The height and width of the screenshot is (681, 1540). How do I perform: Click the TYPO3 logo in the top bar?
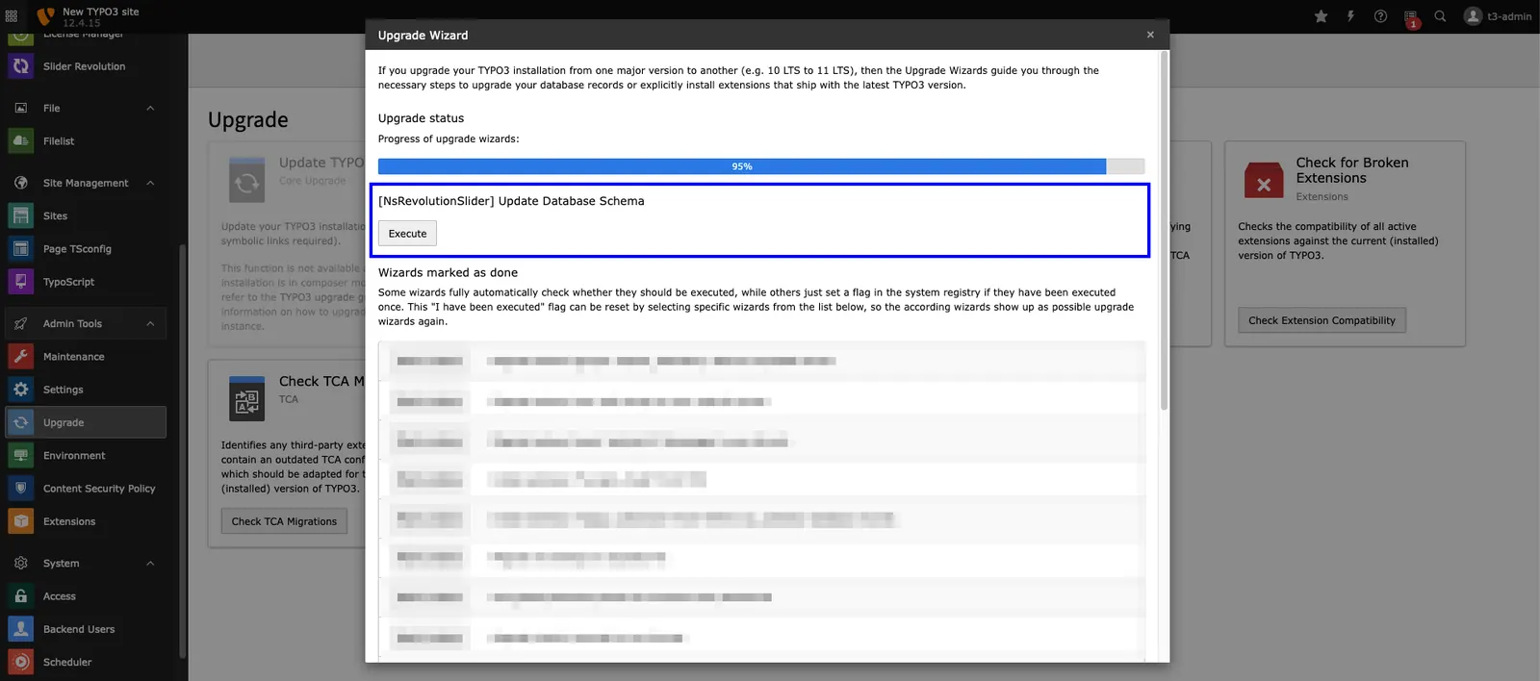click(x=45, y=16)
